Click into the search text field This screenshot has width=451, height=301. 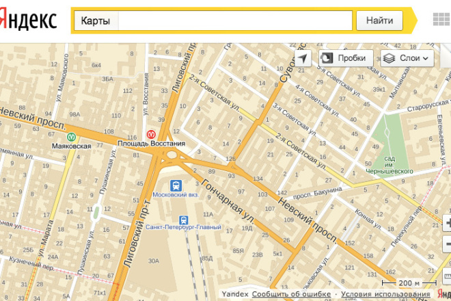pos(236,21)
